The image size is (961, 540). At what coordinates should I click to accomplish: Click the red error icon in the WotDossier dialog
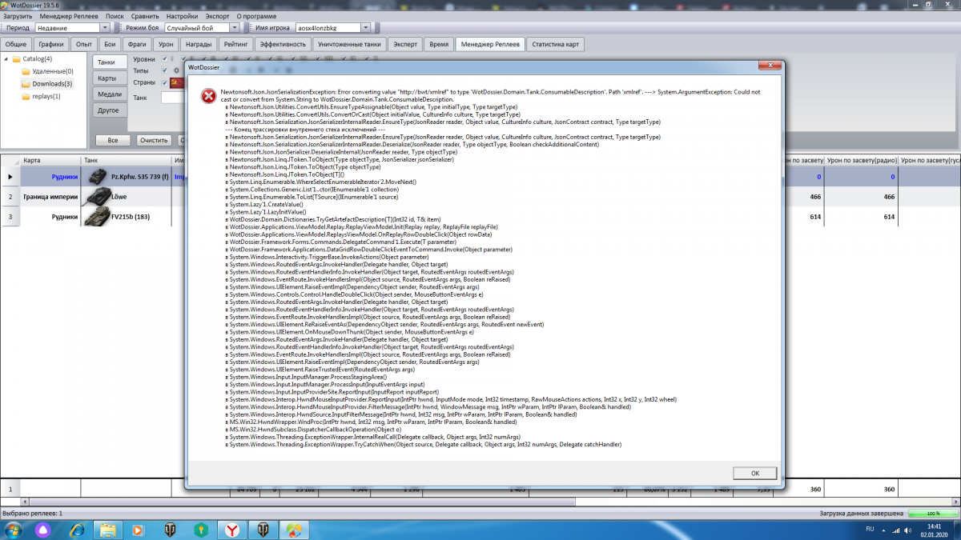207,96
